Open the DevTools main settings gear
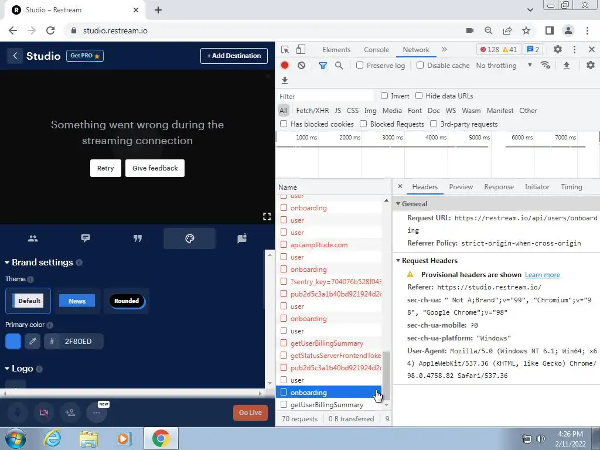Screen dimensions: 600x450 [x=558, y=49]
